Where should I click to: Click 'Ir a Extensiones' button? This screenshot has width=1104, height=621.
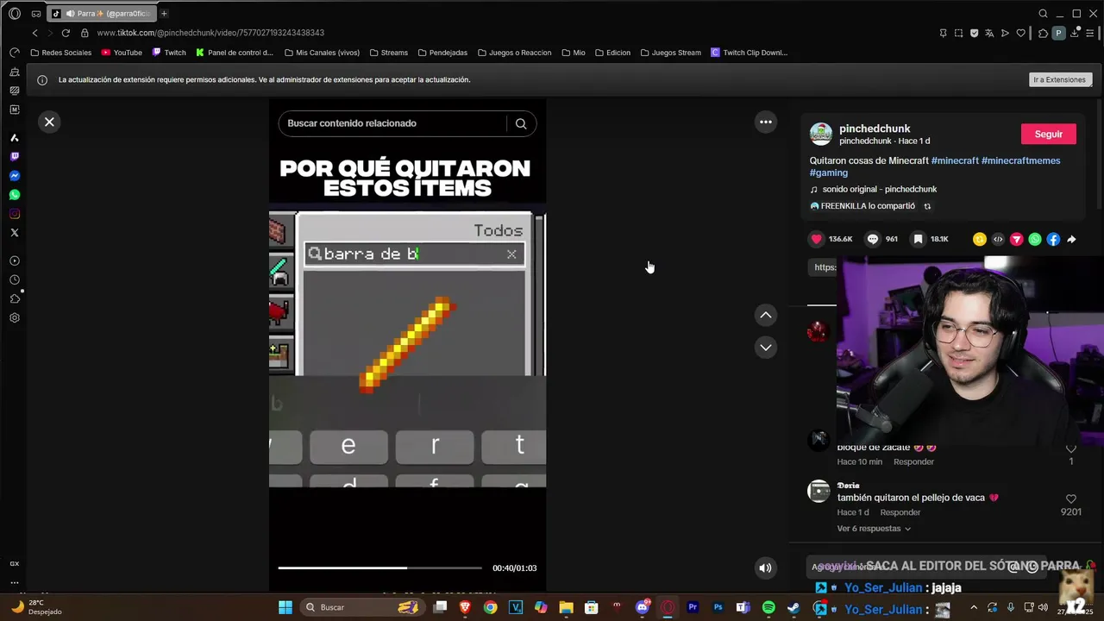(x=1059, y=79)
